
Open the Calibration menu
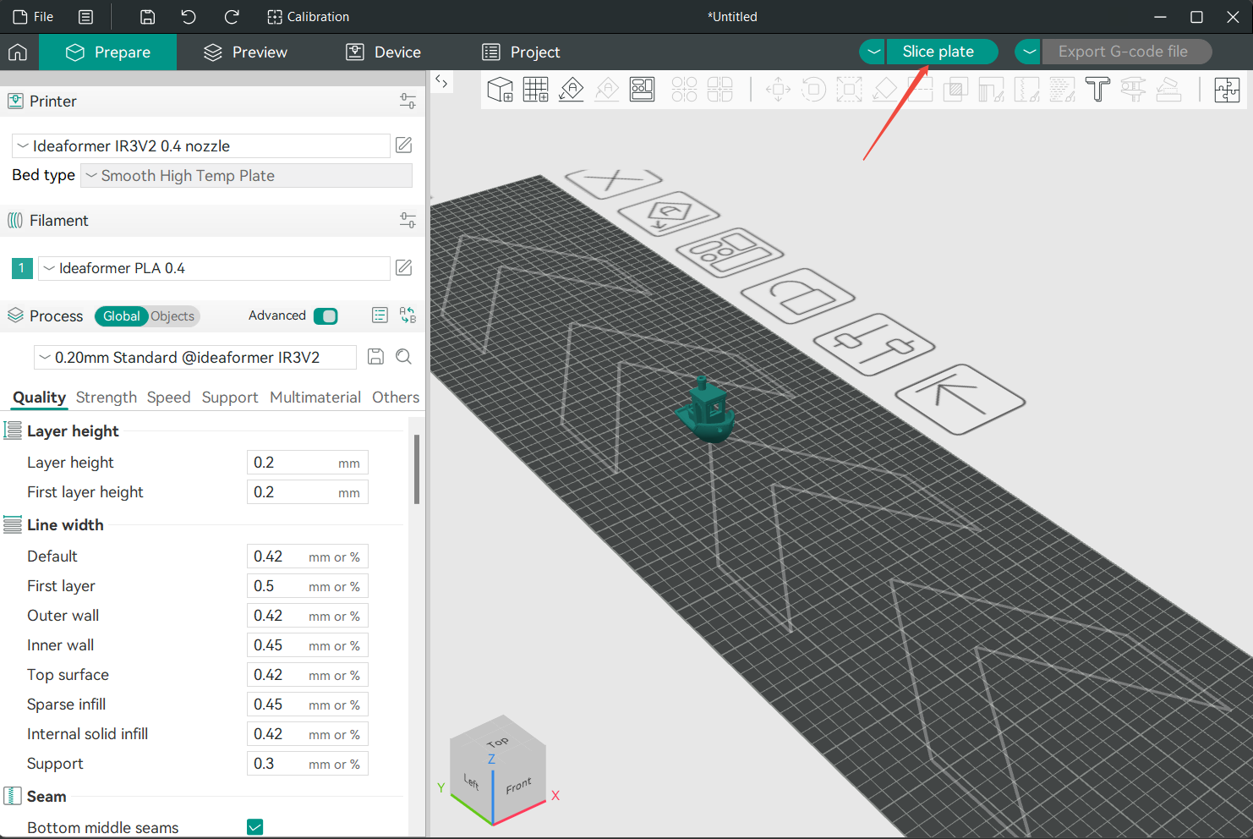pos(308,17)
